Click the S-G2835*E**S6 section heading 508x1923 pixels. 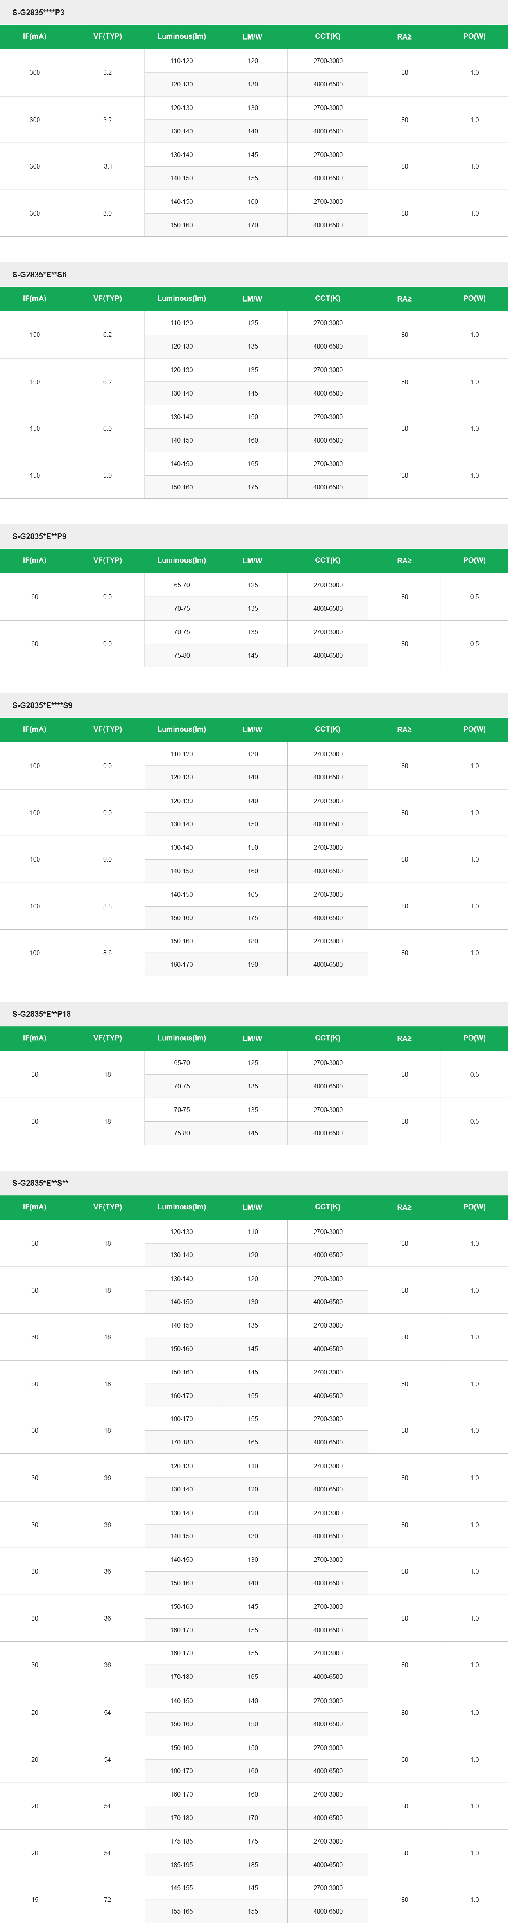[39, 275]
